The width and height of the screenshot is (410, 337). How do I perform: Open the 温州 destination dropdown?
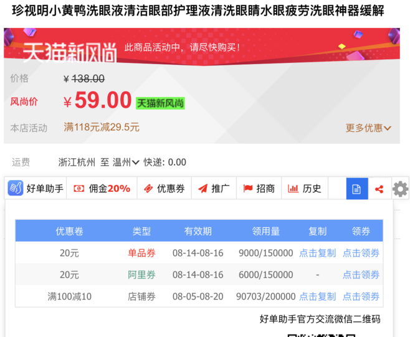coord(126,163)
